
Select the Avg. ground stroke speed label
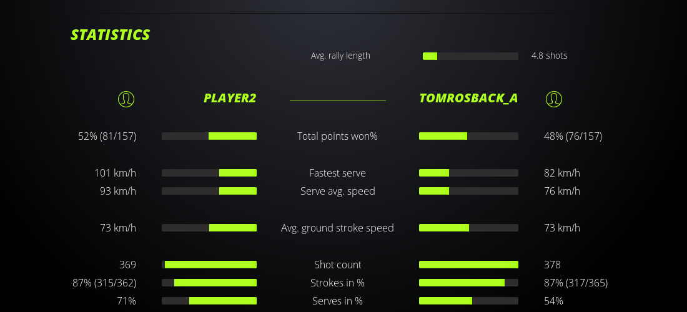click(x=337, y=228)
